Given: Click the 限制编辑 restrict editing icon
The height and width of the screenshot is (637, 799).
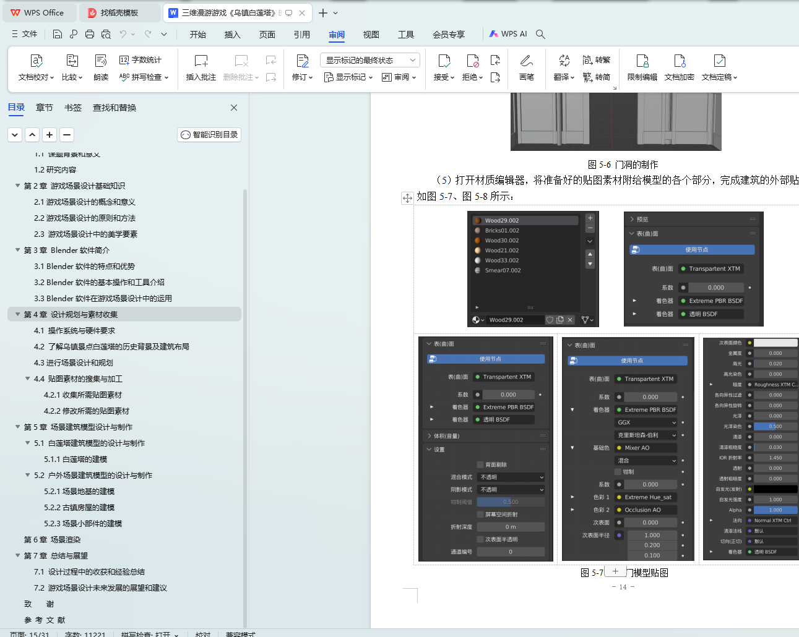Looking at the screenshot, I should coord(642,61).
